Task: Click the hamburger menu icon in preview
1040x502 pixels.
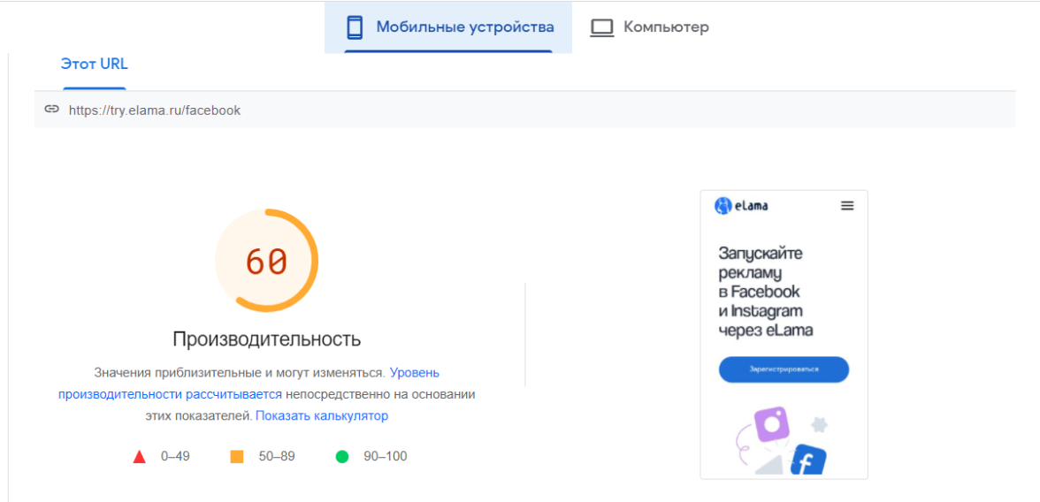Action: coord(847,206)
